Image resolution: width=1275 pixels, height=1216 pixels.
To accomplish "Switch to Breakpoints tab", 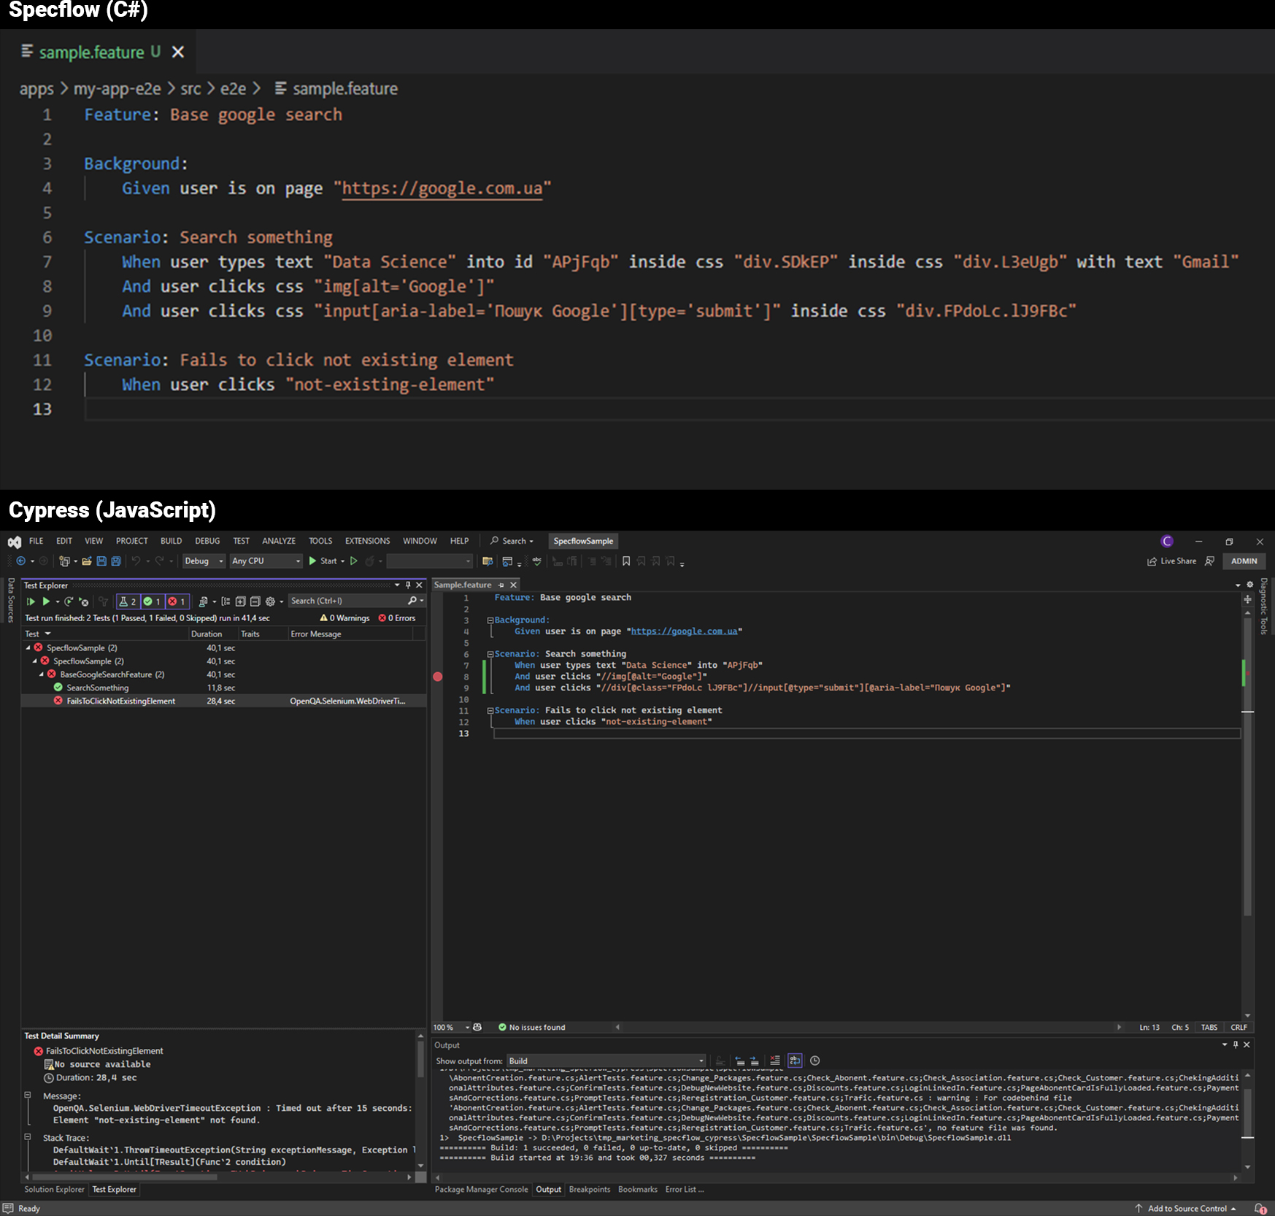I will tap(590, 1190).
